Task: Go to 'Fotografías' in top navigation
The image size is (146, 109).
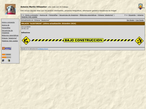Action: coord(53,15)
